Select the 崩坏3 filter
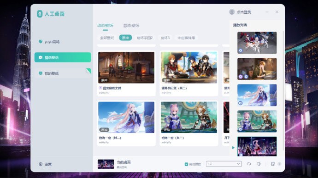Image resolution: width=318 pixels, height=178 pixels. click(165, 38)
